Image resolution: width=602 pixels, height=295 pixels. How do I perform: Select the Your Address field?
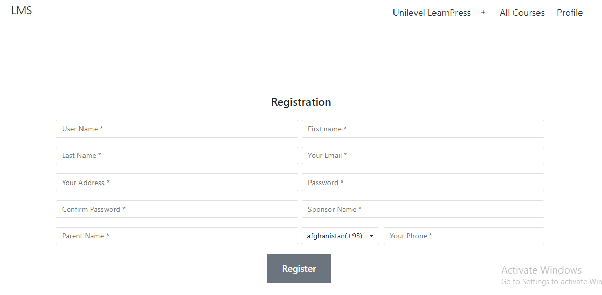coord(177,182)
